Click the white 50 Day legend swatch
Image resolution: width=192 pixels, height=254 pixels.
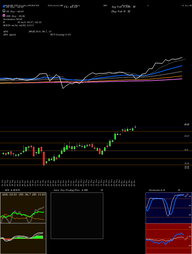click(x=4, y=11)
